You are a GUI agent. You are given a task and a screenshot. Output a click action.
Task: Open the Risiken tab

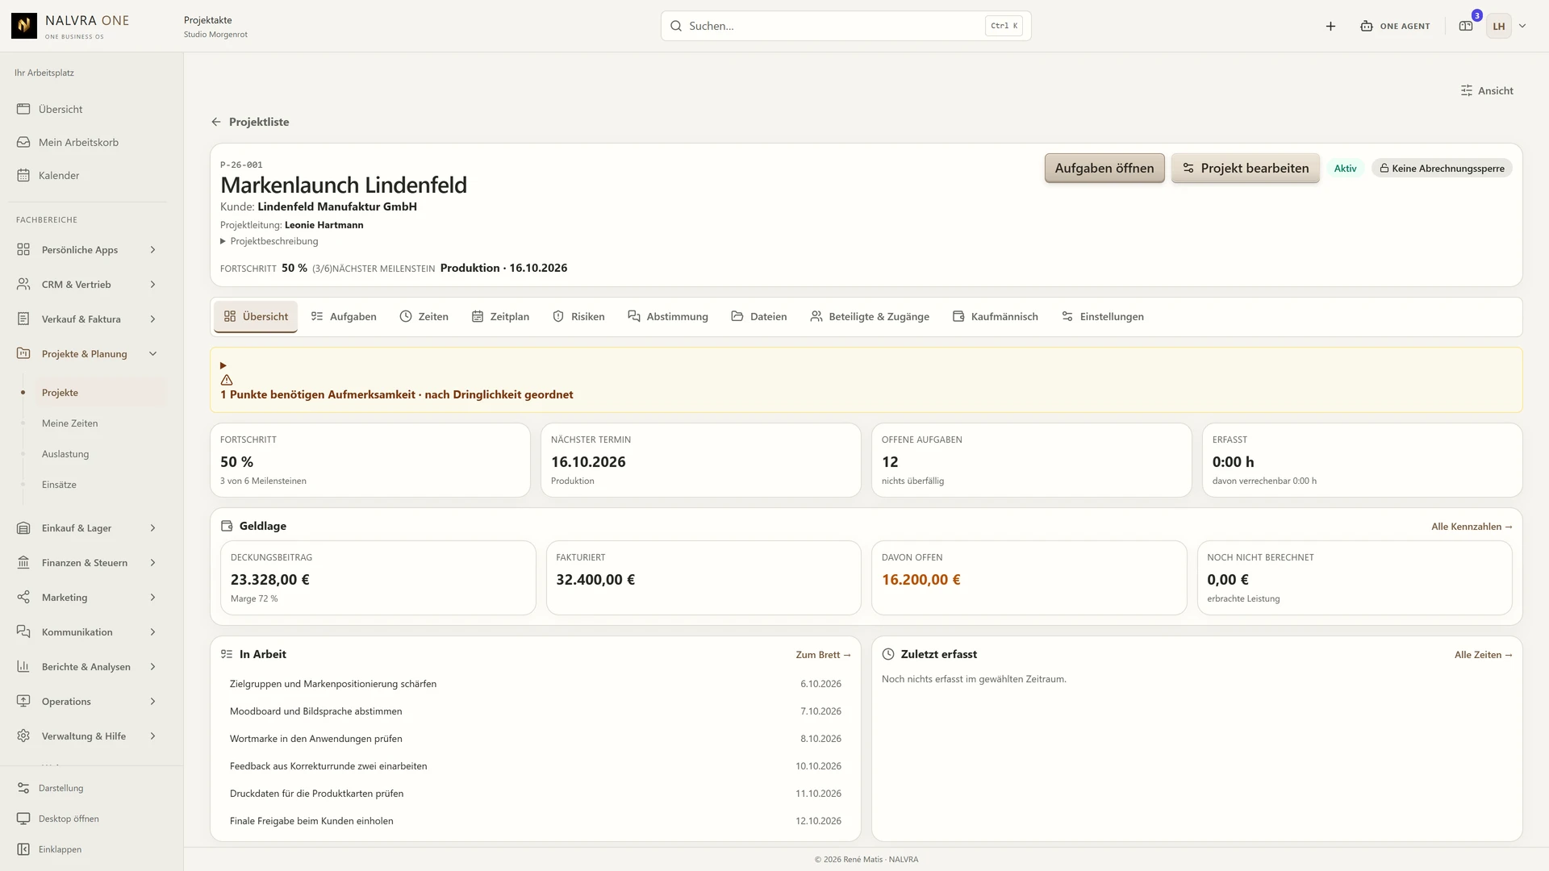tap(578, 317)
